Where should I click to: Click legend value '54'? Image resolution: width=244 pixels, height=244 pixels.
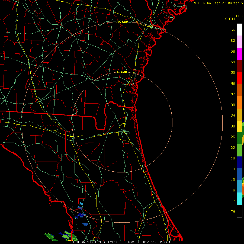tap(233, 62)
